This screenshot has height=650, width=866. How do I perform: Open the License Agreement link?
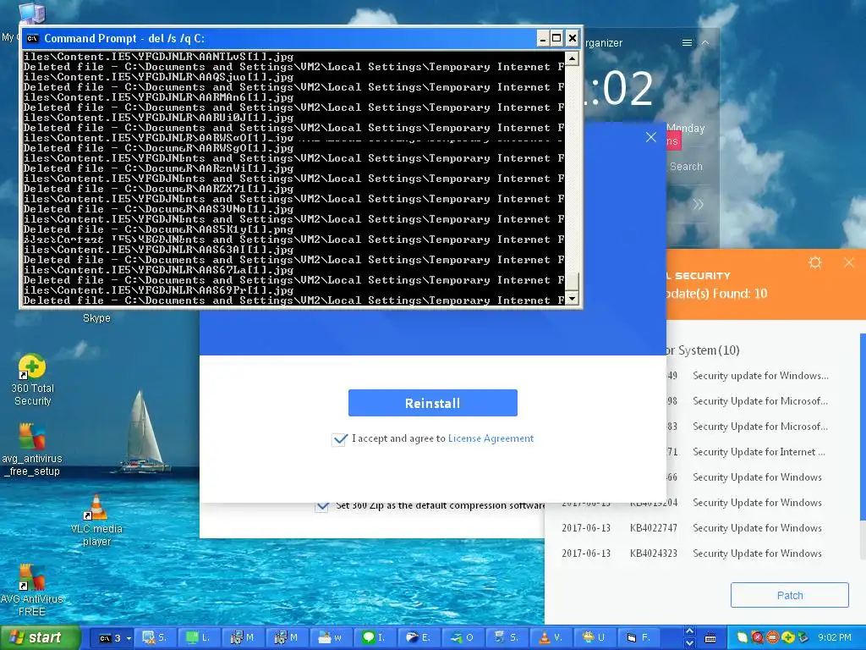click(x=491, y=438)
